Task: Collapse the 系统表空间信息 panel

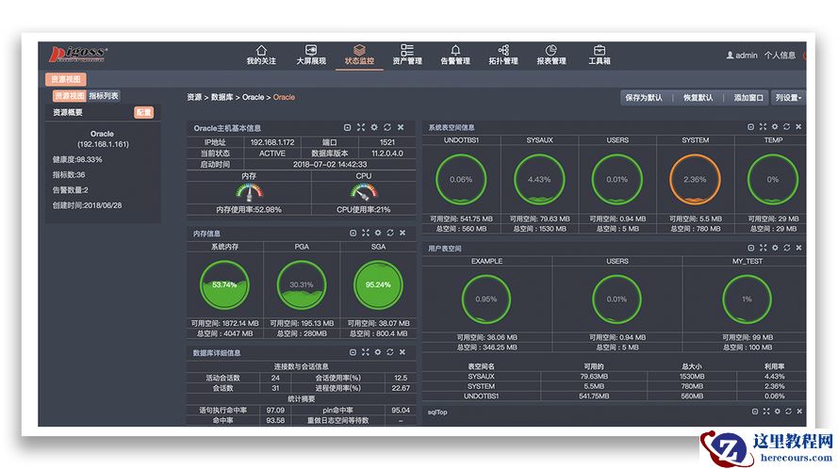Action: [751, 127]
